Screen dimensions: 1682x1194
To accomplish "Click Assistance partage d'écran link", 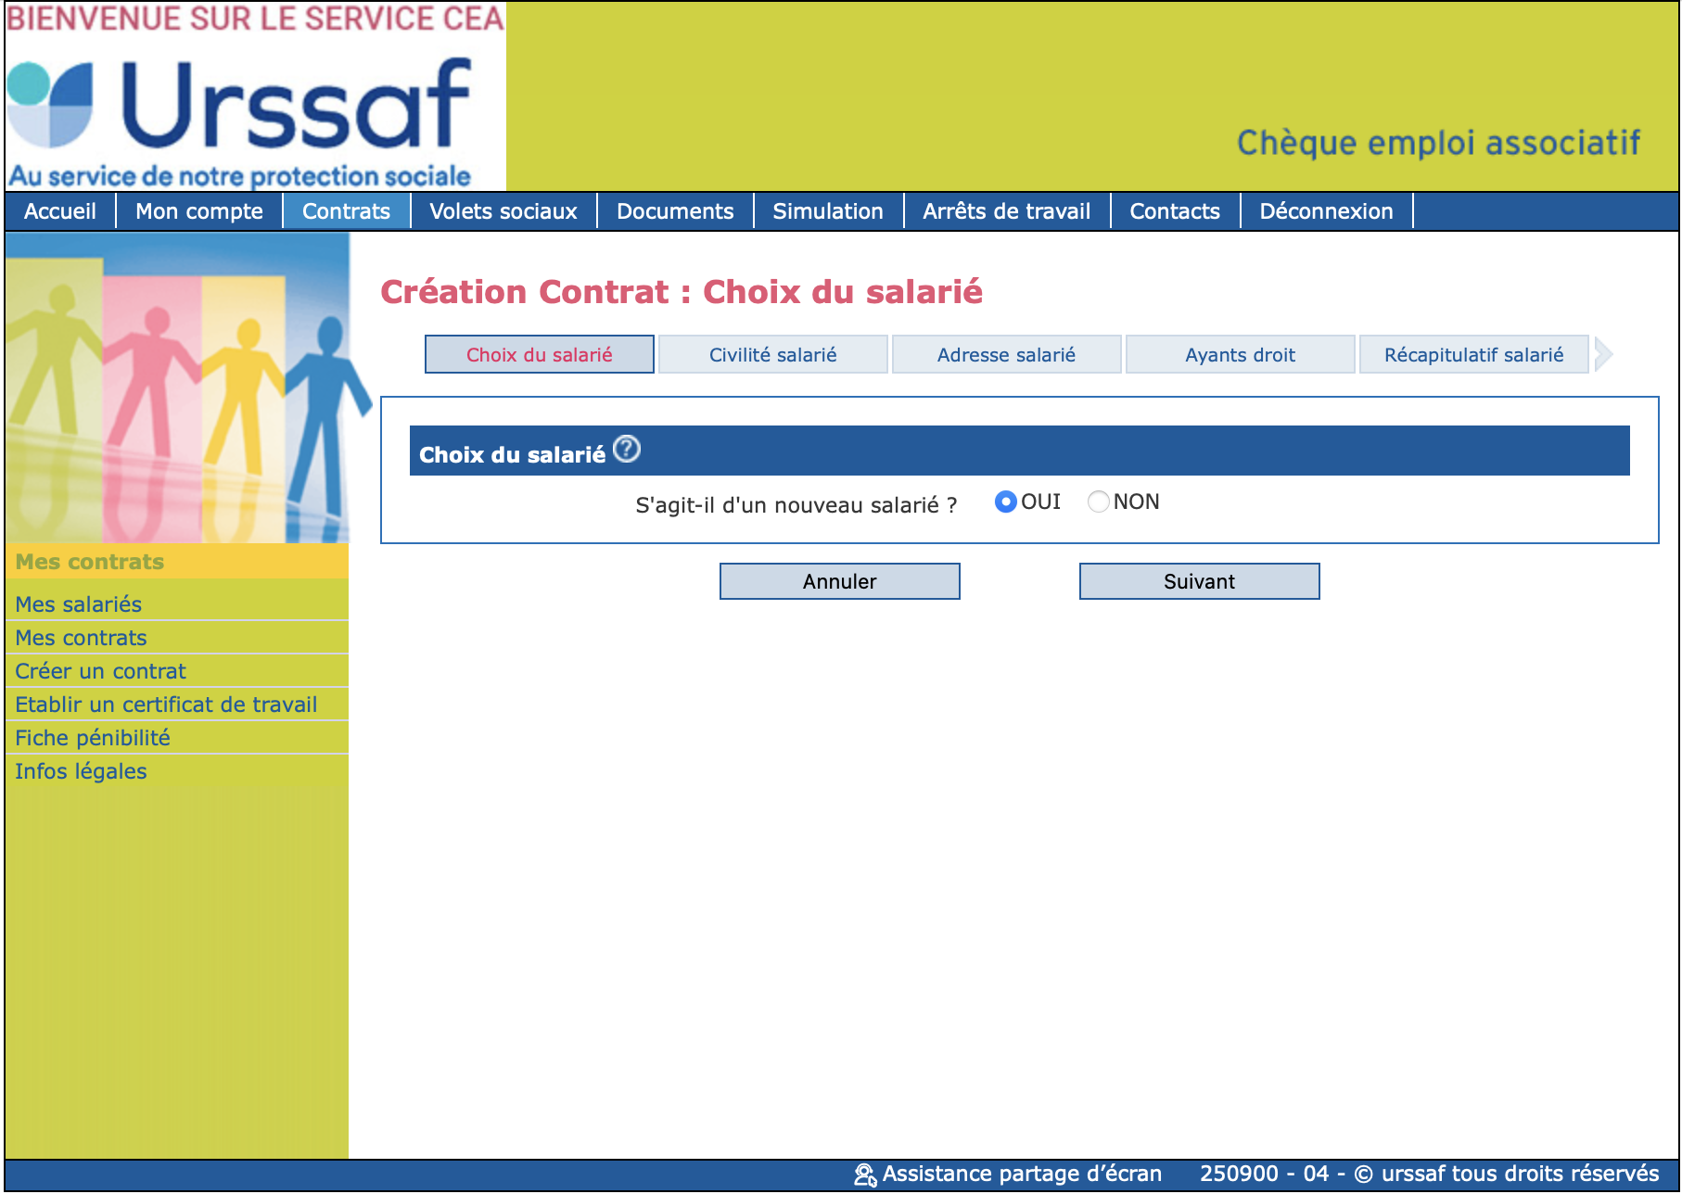I will [1021, 1175].
